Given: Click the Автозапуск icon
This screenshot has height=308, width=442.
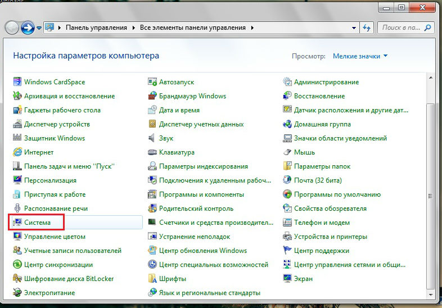Looking at the screenshot, I should (x=152, y=81).
